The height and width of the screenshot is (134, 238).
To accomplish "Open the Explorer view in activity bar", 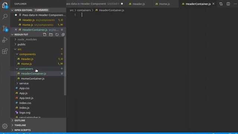I will (x=5, y=5).
